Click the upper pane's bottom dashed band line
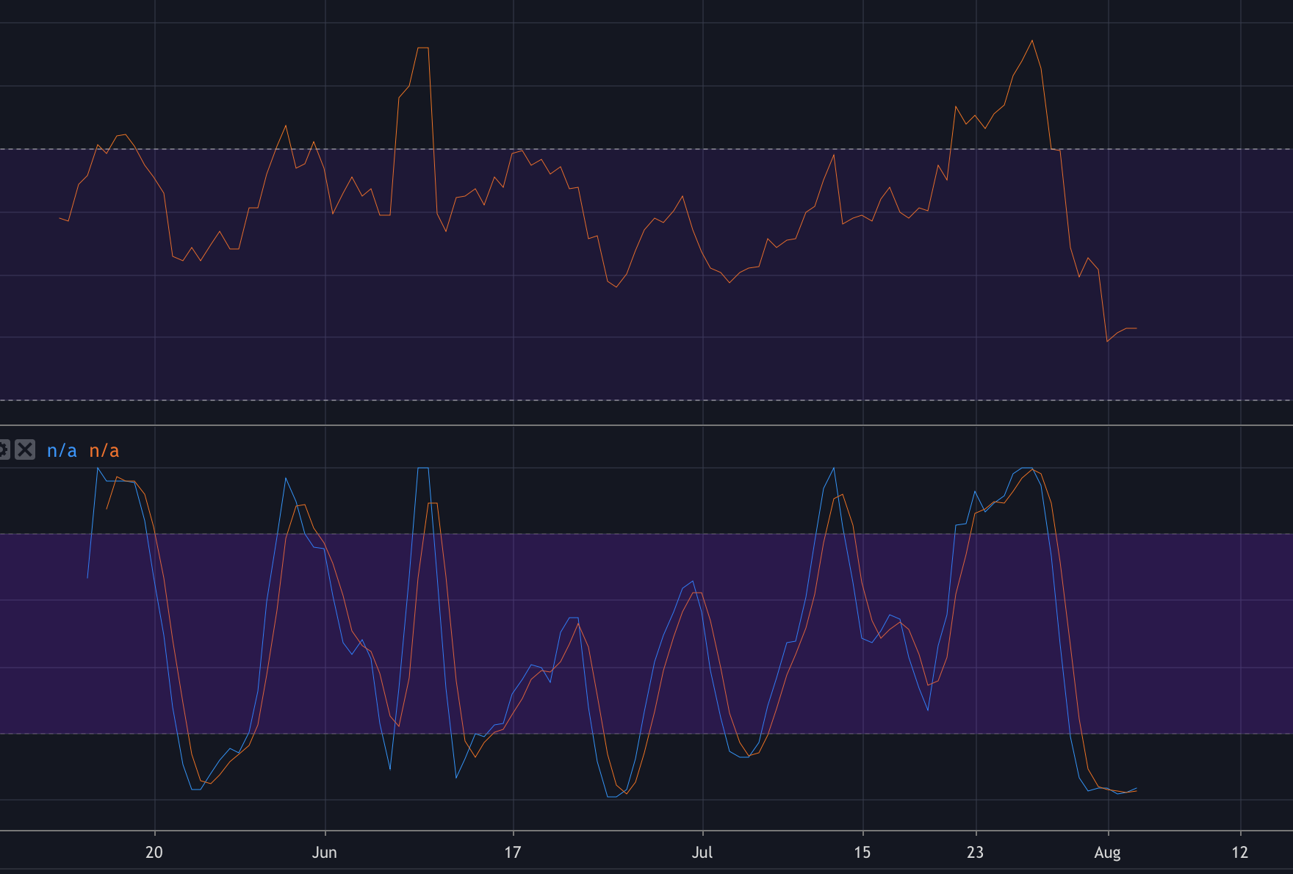1293x874 pixels. tap(646, 400)
